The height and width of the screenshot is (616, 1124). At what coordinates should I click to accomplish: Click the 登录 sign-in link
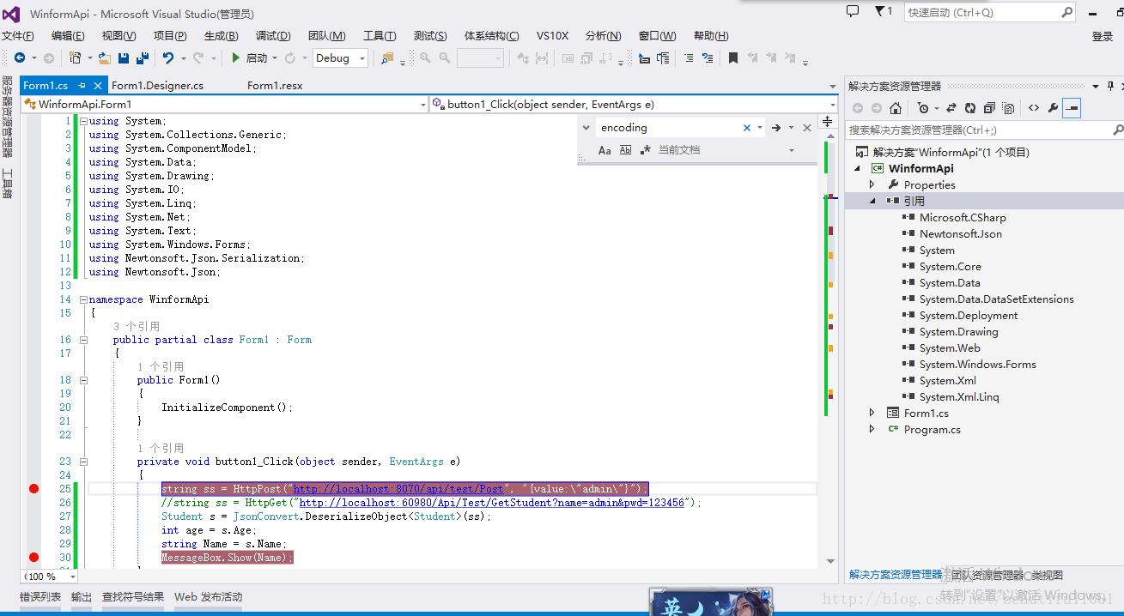(x=1102, y=36)
